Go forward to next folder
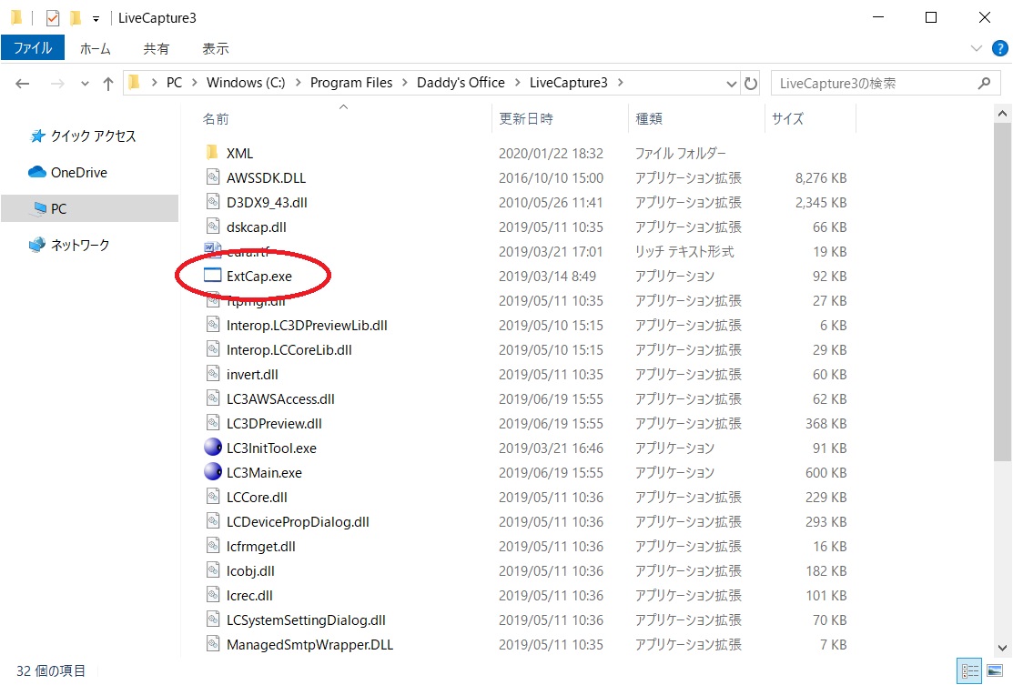The width and height of the screenshot is (1013, 685). (x=56, y=84)
